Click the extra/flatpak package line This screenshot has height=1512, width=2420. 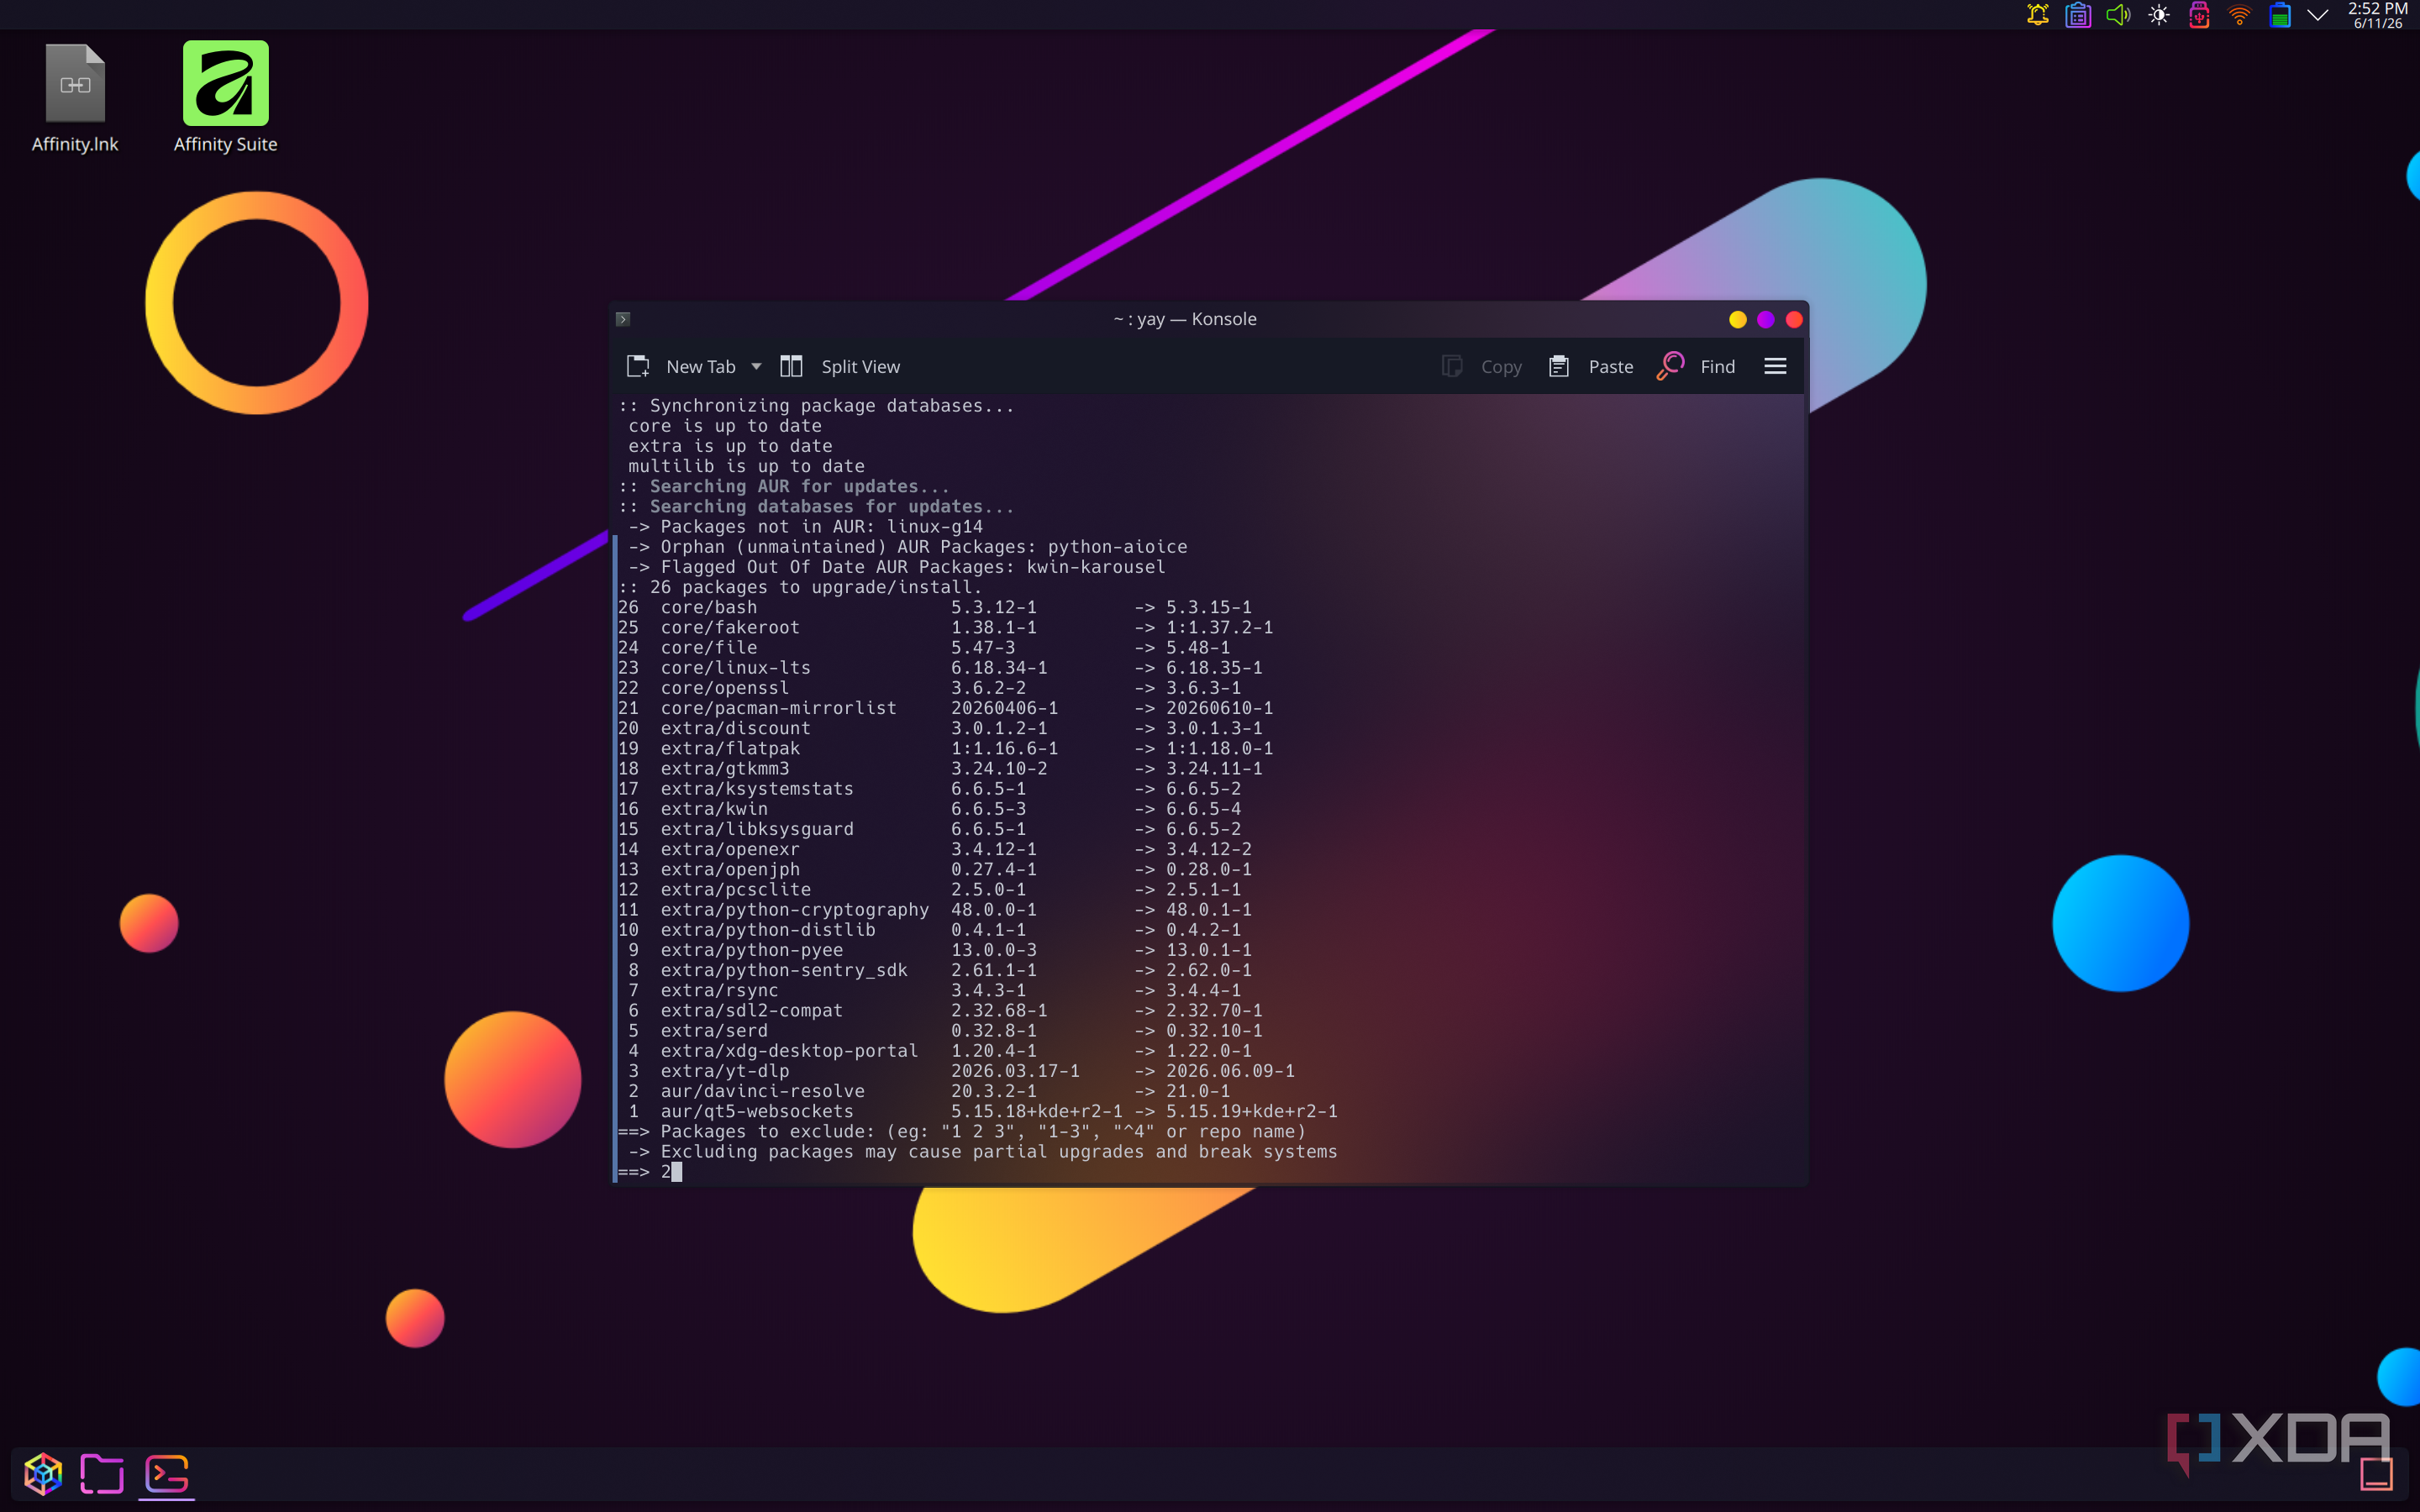coord(946,748)
